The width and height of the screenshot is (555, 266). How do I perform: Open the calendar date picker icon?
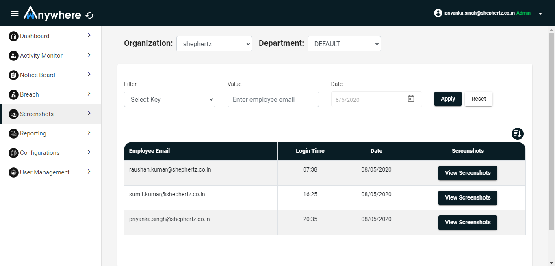coord(411,99)
